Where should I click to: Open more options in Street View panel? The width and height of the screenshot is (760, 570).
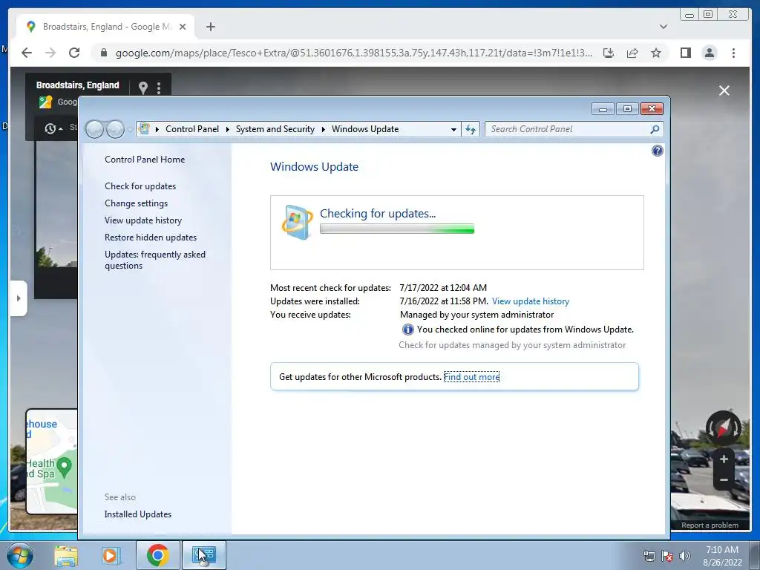[159, 88]
